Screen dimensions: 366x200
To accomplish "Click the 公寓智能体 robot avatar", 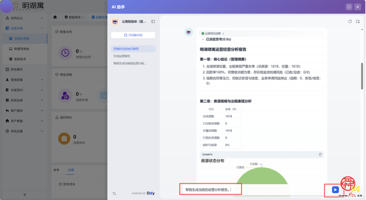I will (115, 21).
